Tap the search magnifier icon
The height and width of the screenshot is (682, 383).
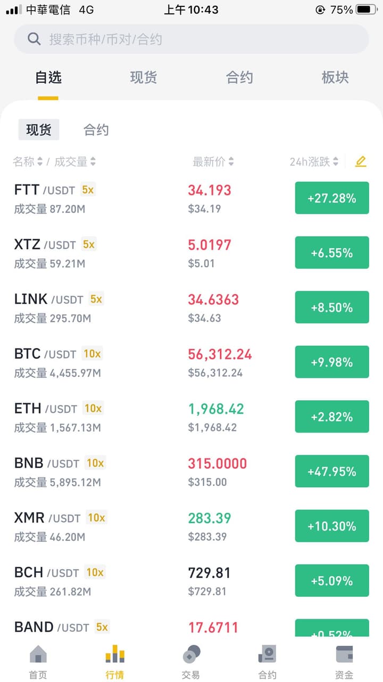point(34,39)
